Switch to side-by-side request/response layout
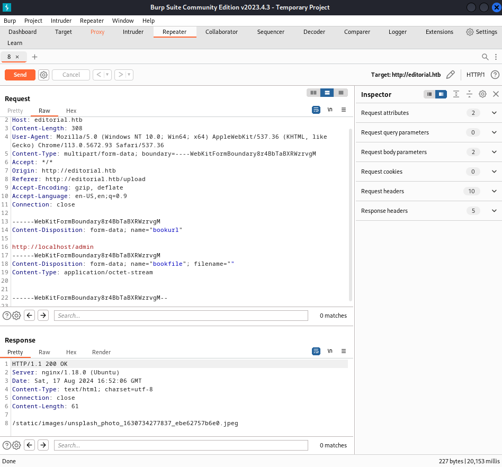The width and height of the screenshot is (502, 467). 313,93
